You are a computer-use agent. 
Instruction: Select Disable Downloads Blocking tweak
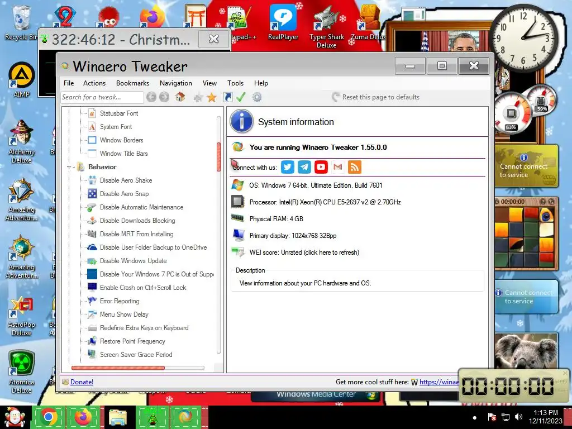click(x=137, y=221)
